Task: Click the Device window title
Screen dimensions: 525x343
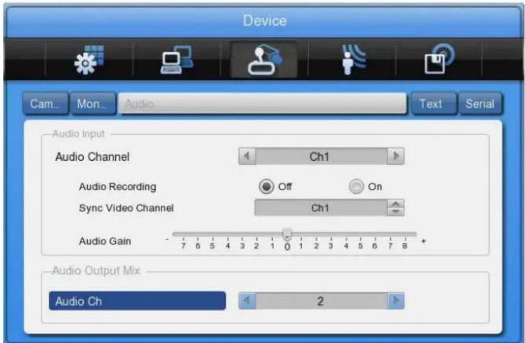Action: click(265, 21)
